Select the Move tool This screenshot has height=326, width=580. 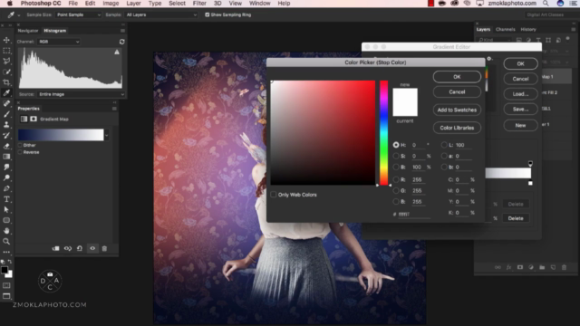click(x=6, y=40)
